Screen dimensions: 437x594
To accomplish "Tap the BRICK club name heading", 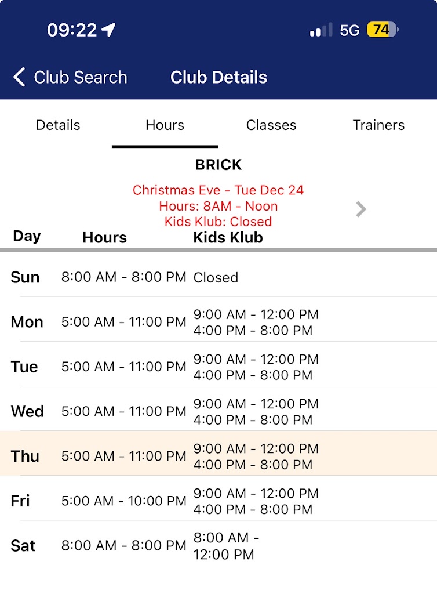I will tap(218, 165).
